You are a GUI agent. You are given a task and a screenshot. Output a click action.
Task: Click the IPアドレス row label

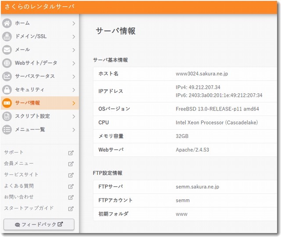pyautogui.click(x=111, y=91)
